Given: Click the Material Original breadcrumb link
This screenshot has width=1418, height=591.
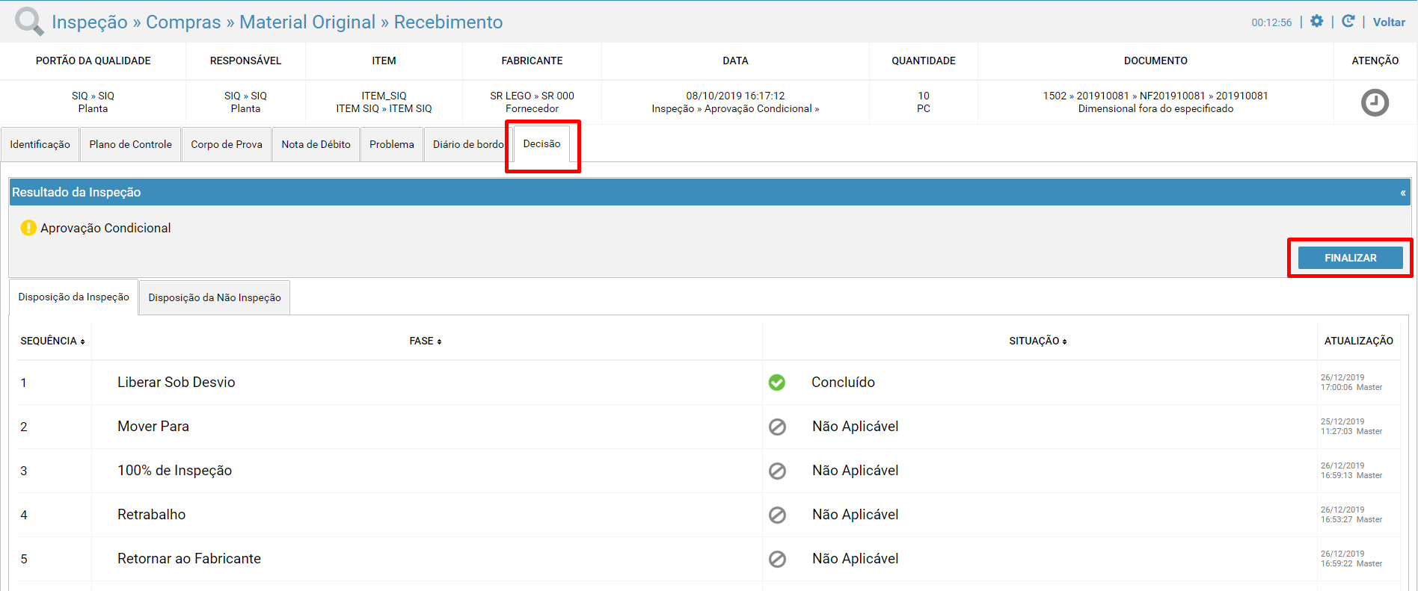Looking at the screenshot, I should click(307, 22).
